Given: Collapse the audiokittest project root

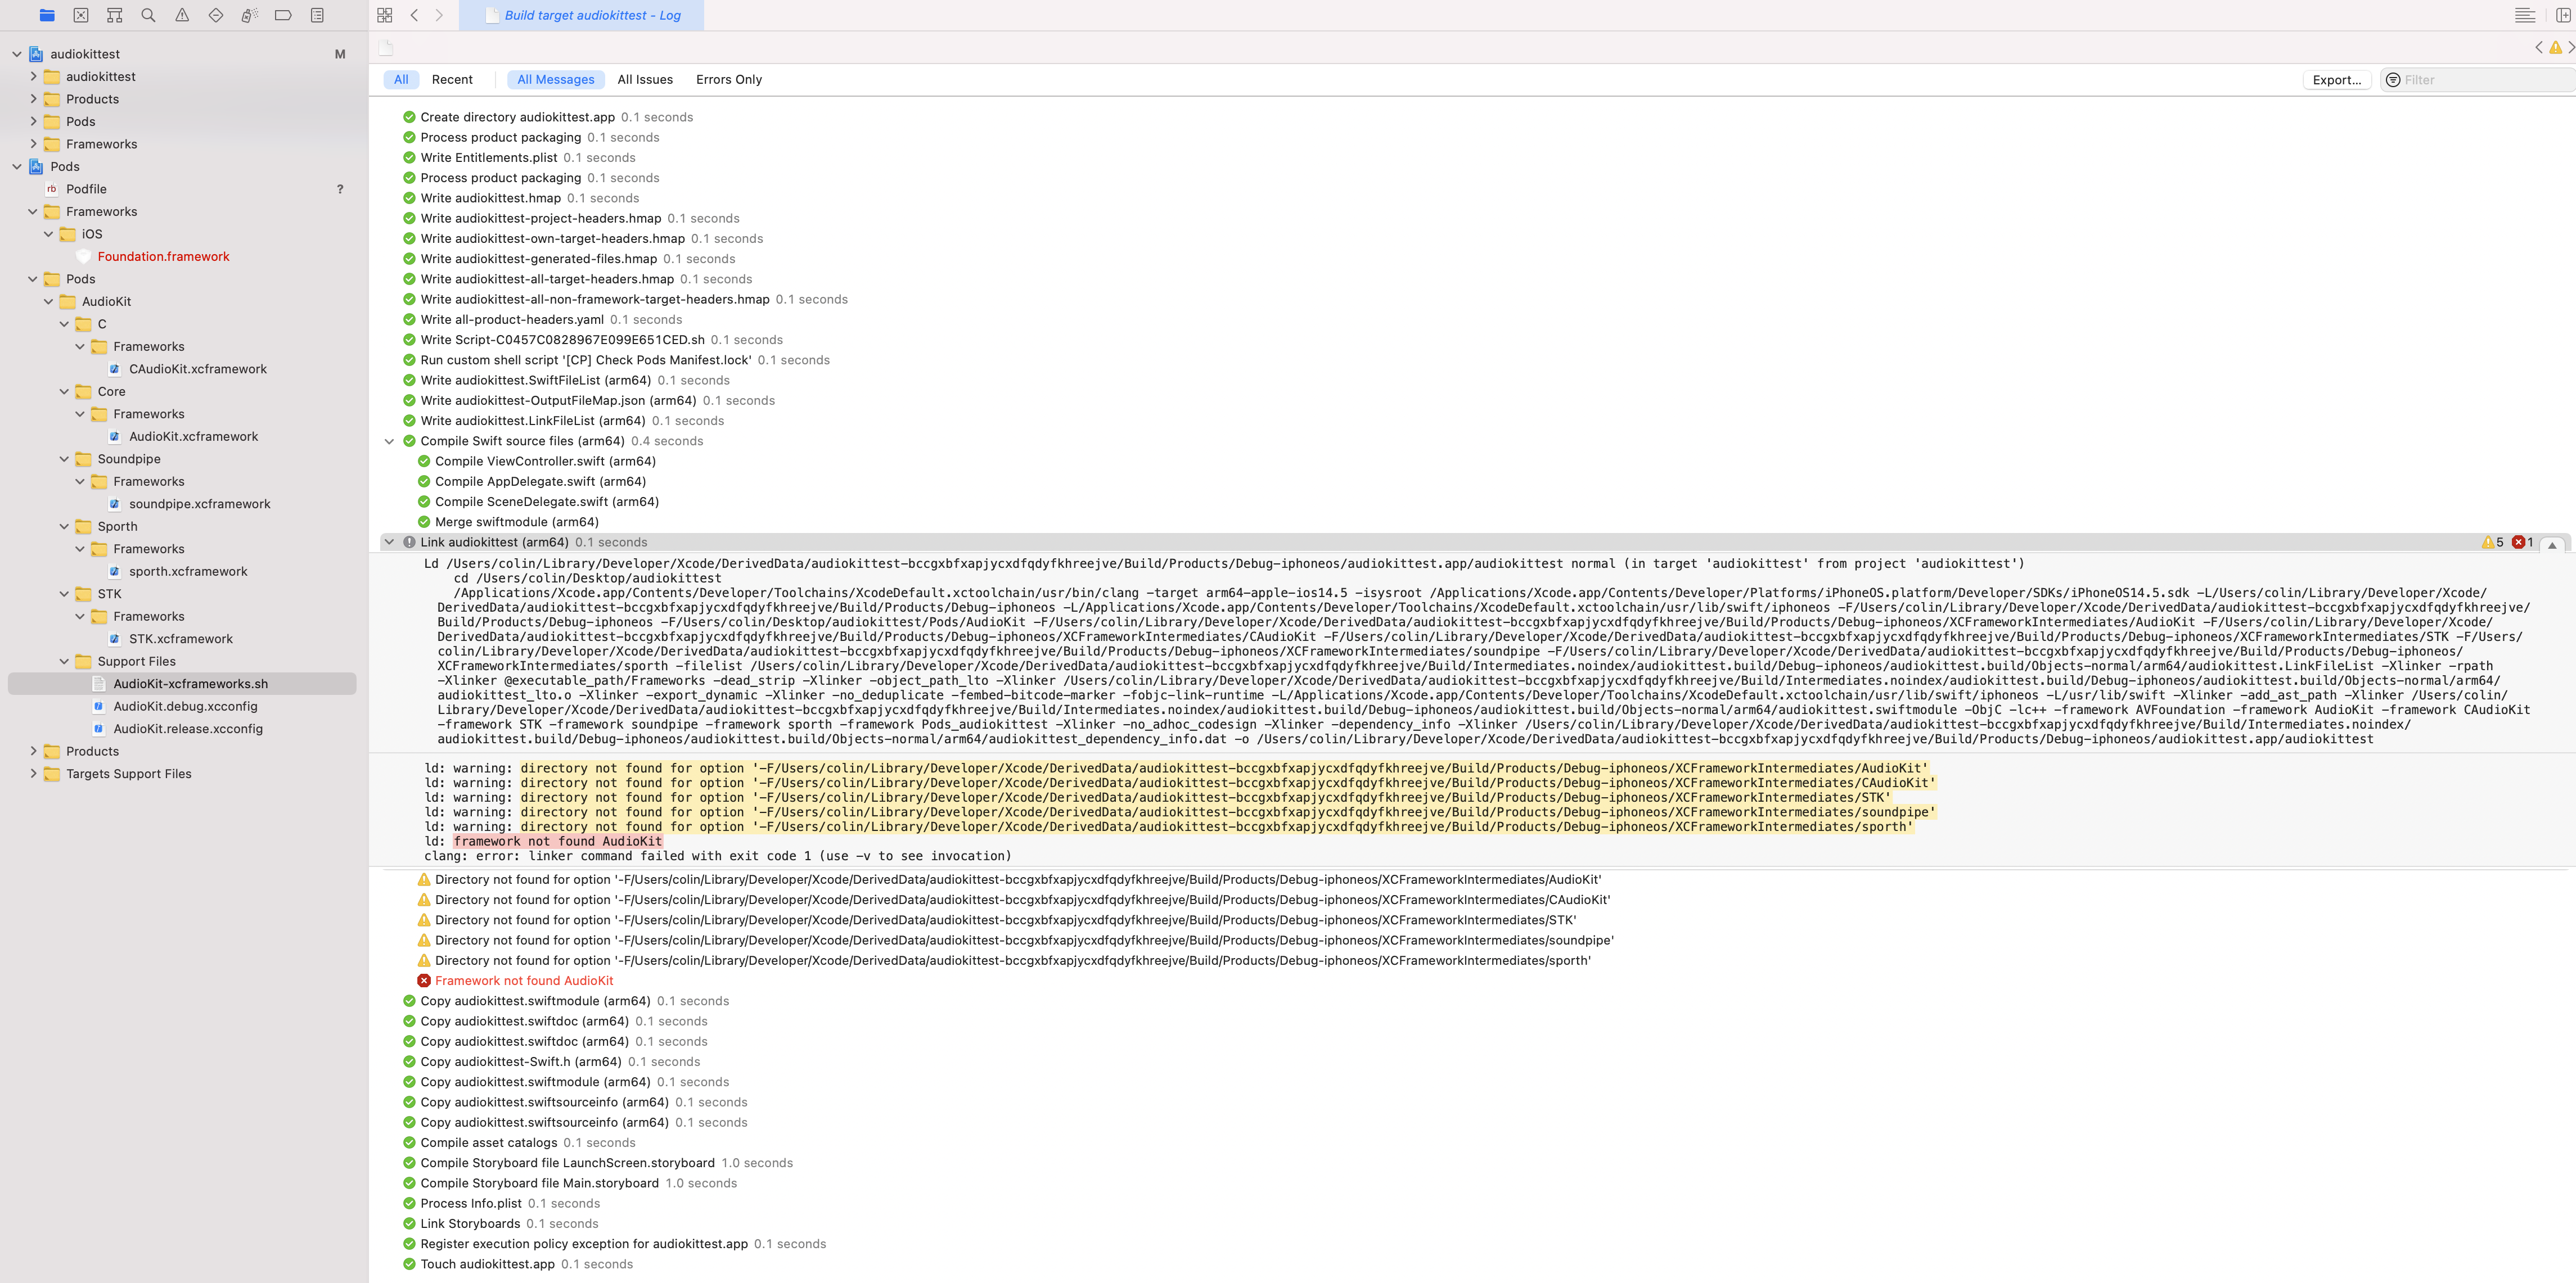Looking at the screenshot, I should point(17,54).
